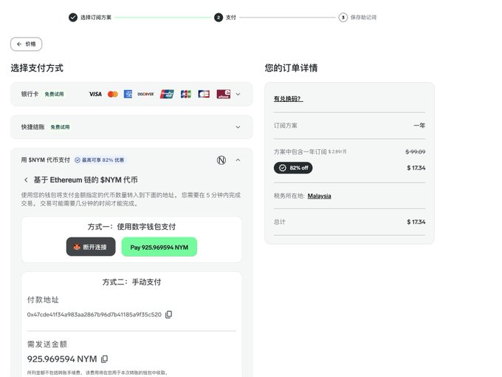This screenshot has width=502, height=377.
Task: Click the Carte Bancaire (CB) card icon
Action: click(204, 94)
